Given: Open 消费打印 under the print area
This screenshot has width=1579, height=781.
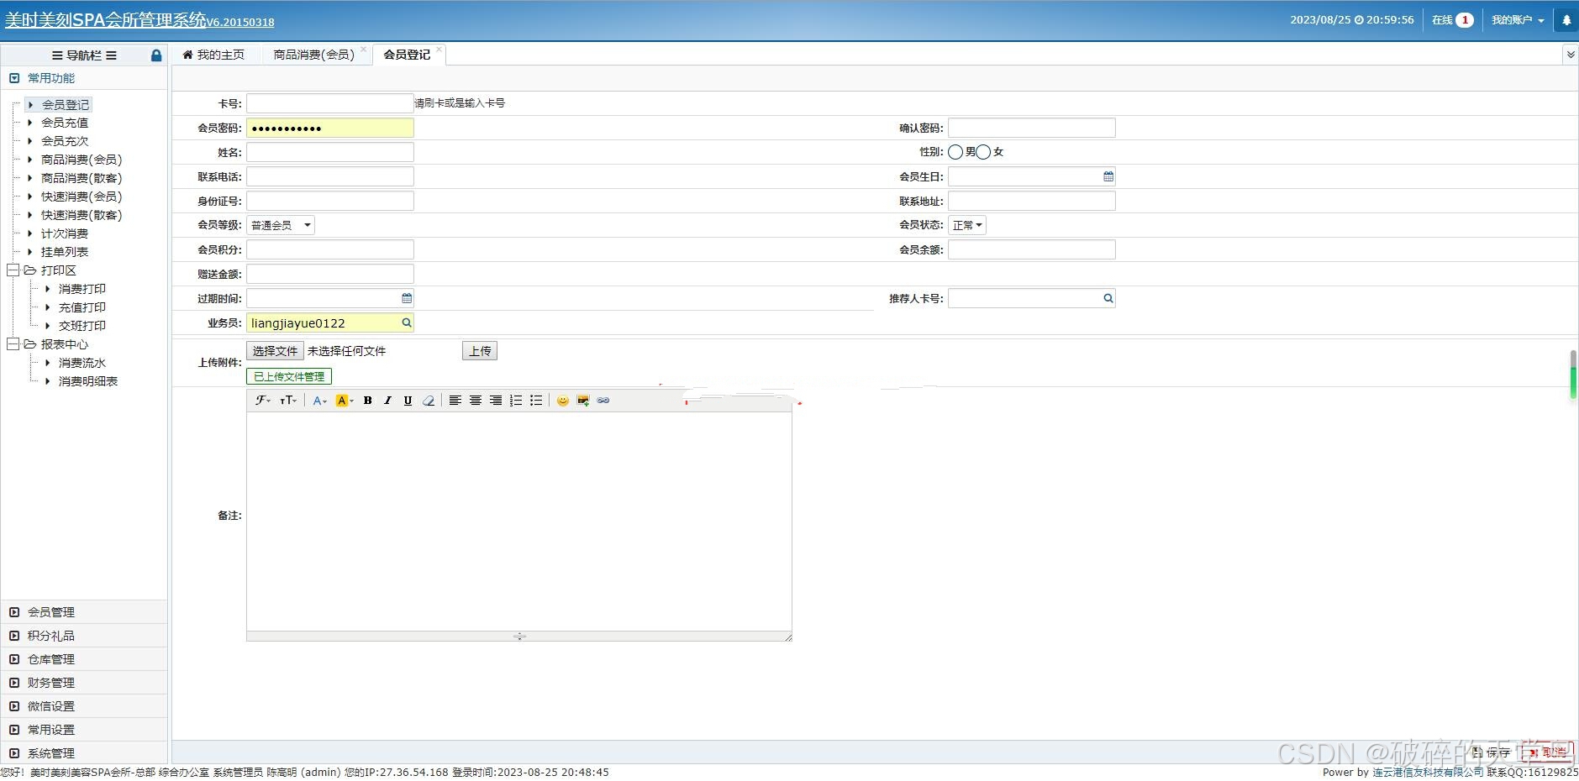Looking at the screenshot, I should [82, 289].
